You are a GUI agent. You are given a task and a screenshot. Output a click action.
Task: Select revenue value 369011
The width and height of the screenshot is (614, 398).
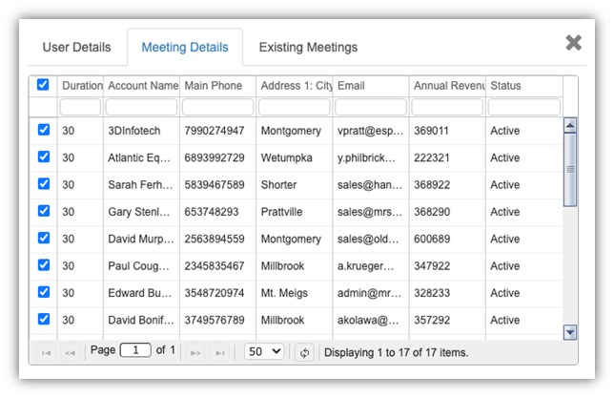click(431, 131)
